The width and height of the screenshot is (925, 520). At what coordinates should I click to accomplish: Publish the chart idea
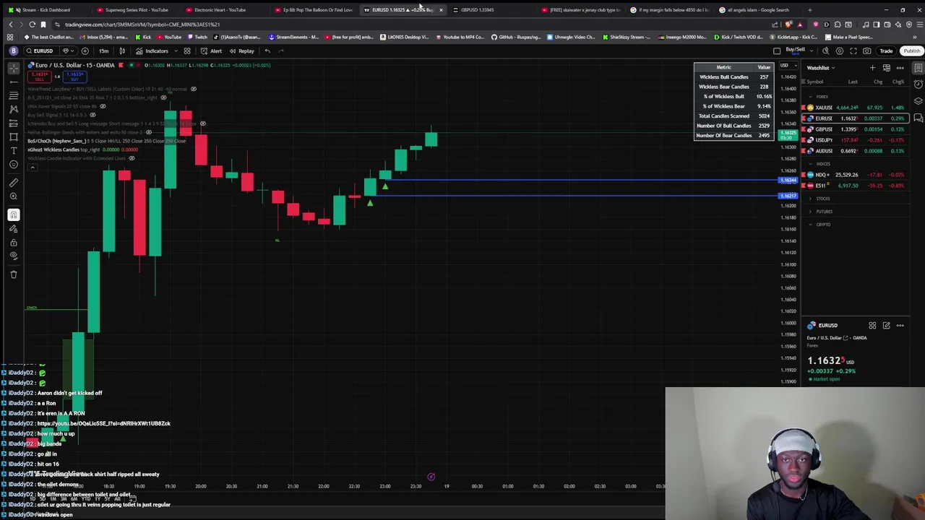(911, 51)
